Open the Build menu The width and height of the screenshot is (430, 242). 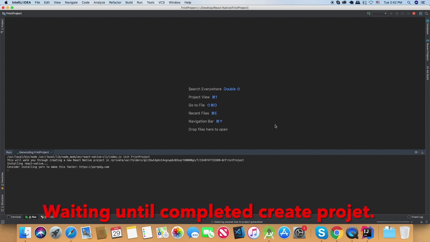click(x=129, y=2)
